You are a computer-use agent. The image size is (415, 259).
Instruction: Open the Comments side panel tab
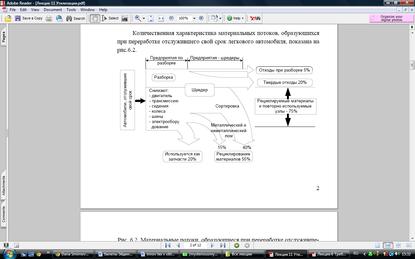click(x=4, y=214)
